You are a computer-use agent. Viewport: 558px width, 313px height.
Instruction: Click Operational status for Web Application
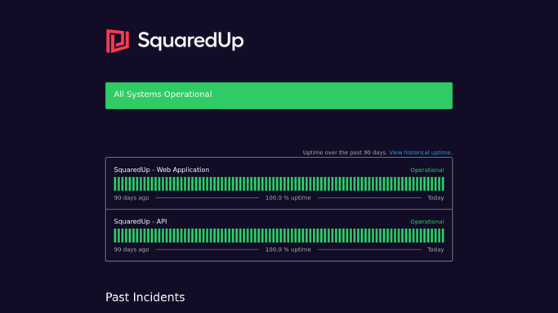coord(427,170)
